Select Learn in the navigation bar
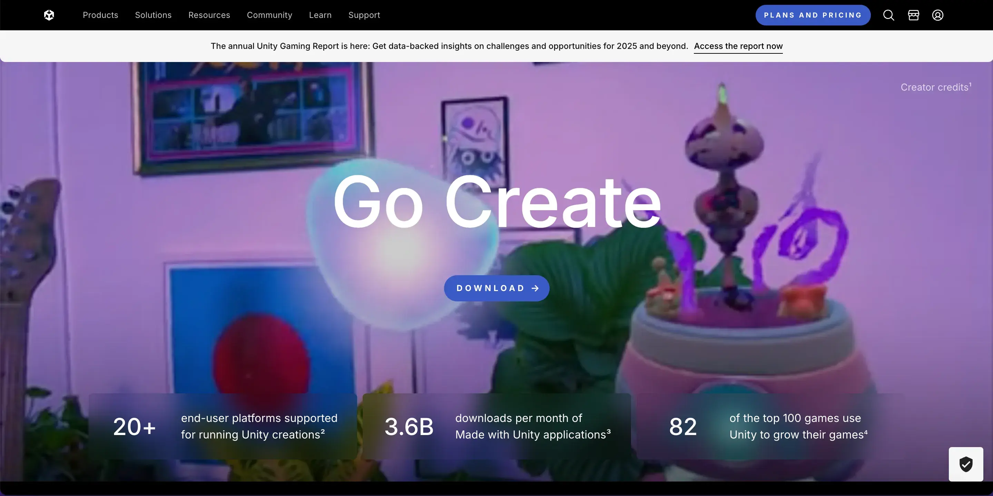993x496 pixels. click(x=320, y=15)
